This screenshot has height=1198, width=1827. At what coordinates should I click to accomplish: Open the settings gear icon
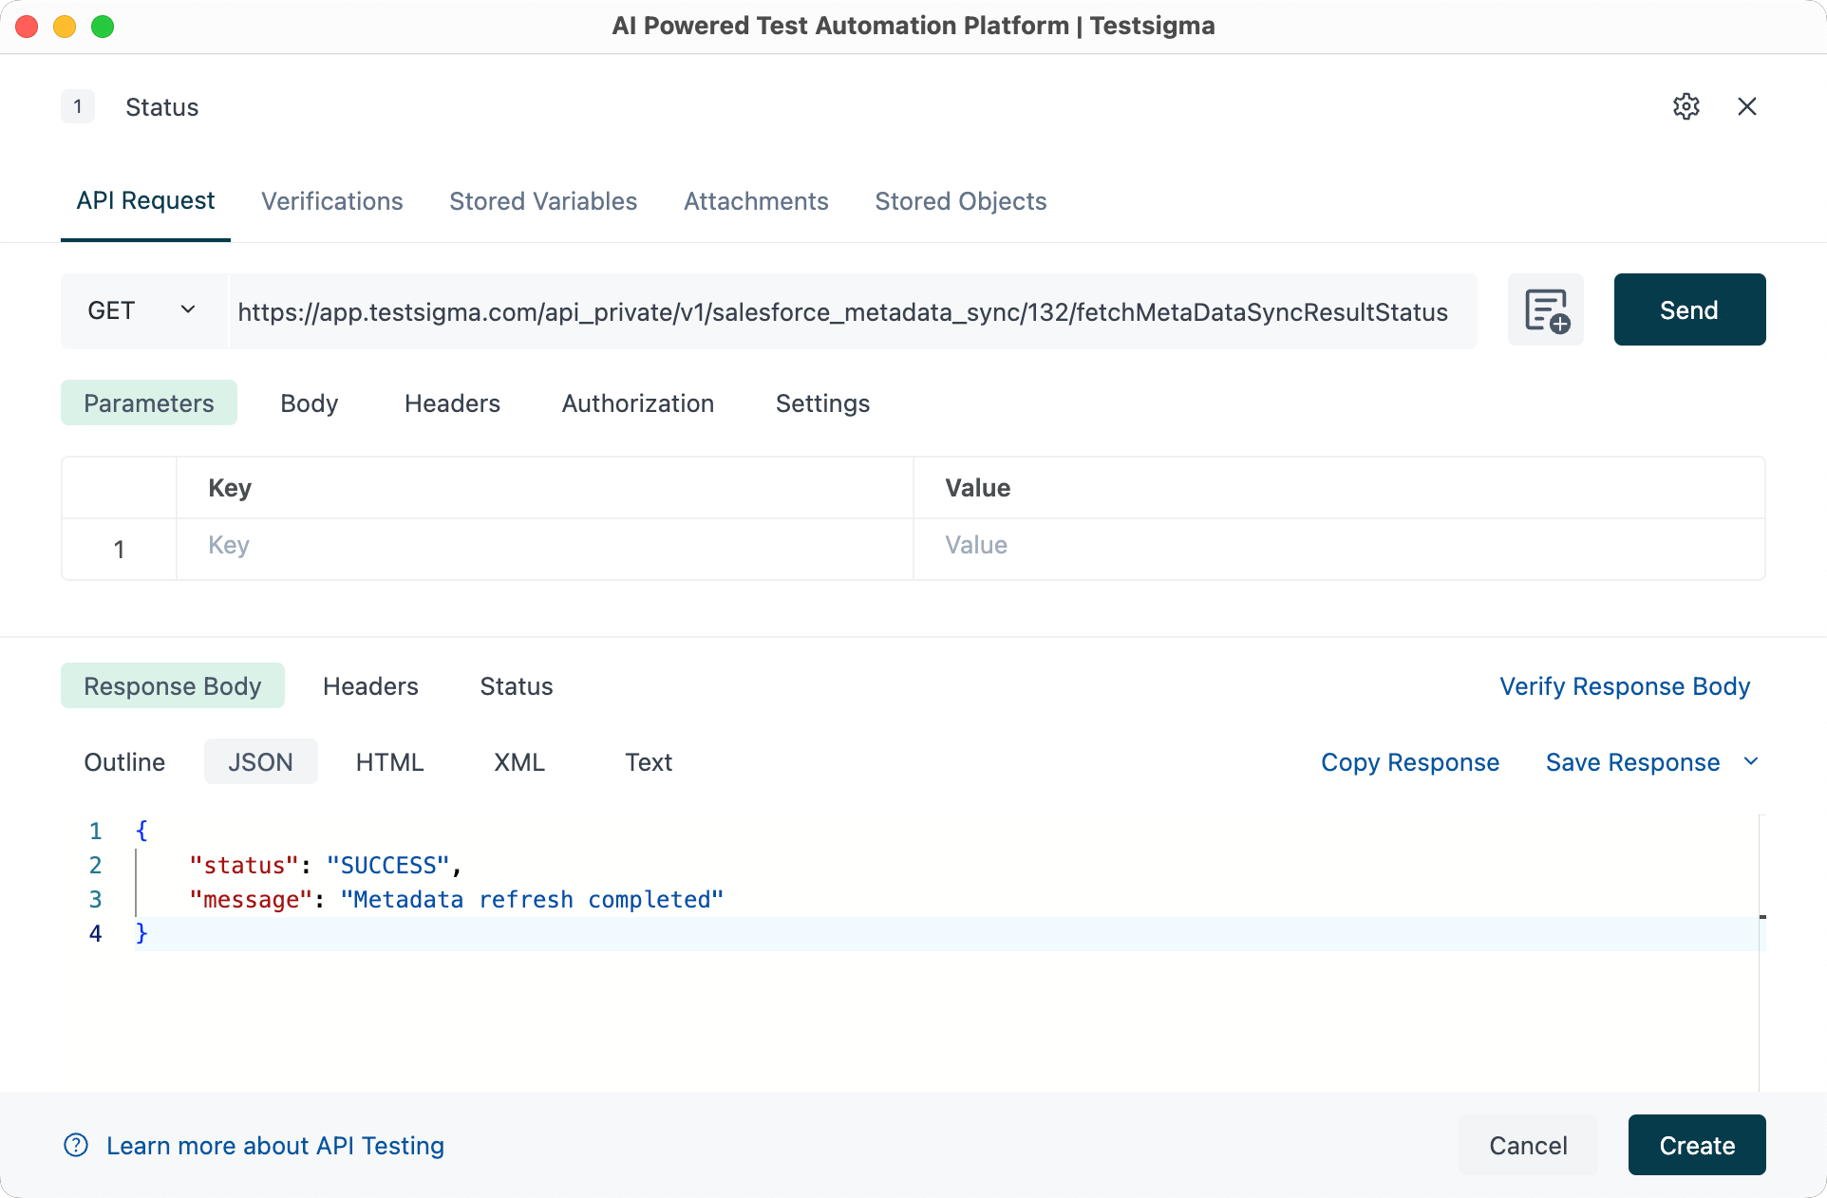click(x=1686, y=106)
